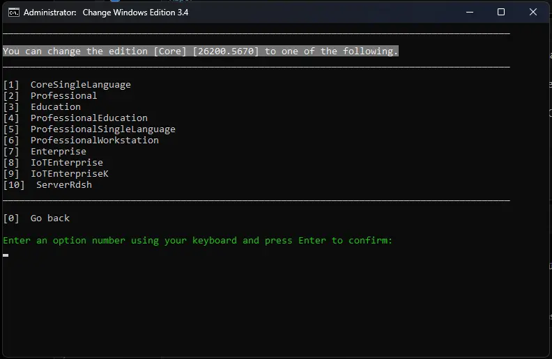Viewport: 552px width, 359px height.
Task: Close the Change Windows Edition window
Action: 533,13
